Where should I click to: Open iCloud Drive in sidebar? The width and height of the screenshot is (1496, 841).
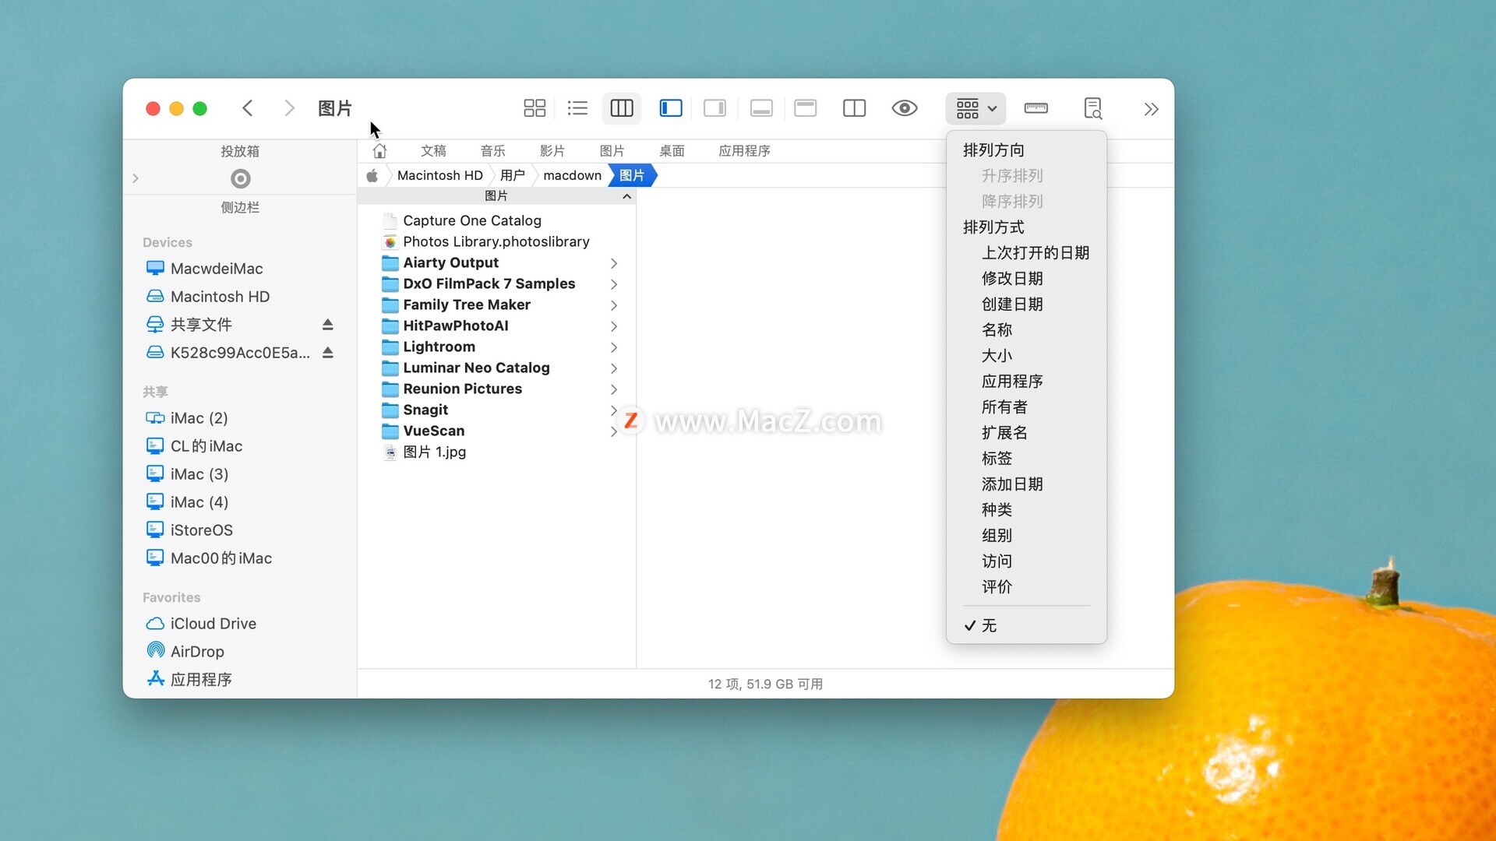(201, 624)
